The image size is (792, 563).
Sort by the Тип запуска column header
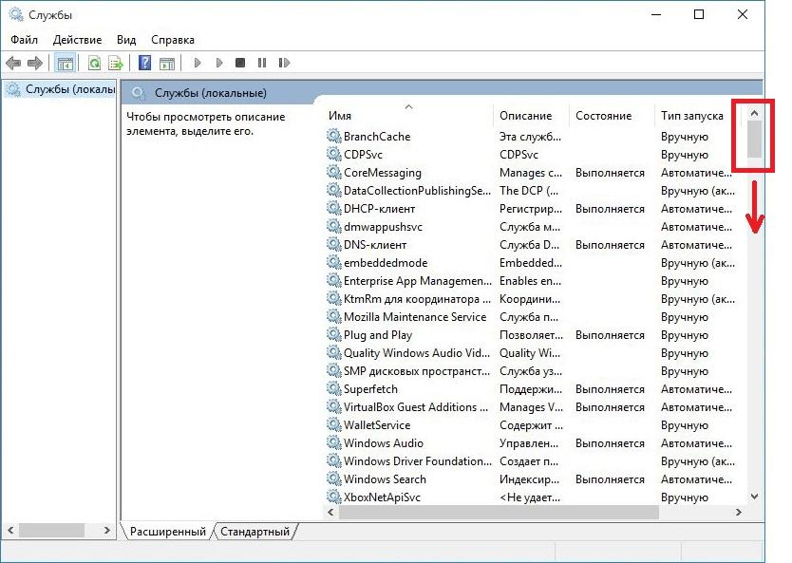[x=698, y=116]
